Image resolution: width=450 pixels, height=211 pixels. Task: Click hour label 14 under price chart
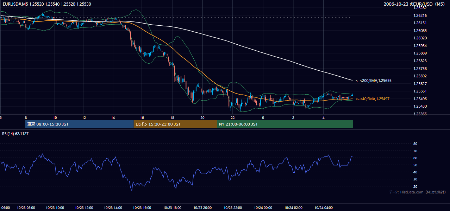pos(113,117)
